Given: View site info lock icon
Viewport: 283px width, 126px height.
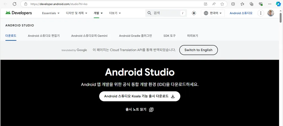Looking at the screenshot, I should click(26, 4).
